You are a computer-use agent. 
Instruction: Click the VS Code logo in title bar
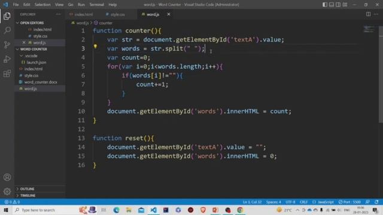[5, 5]
